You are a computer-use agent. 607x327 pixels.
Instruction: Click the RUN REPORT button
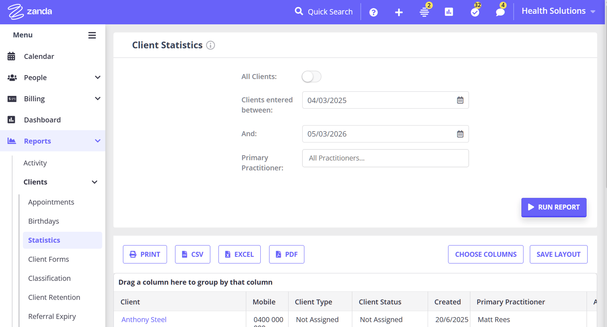point(554,207)
